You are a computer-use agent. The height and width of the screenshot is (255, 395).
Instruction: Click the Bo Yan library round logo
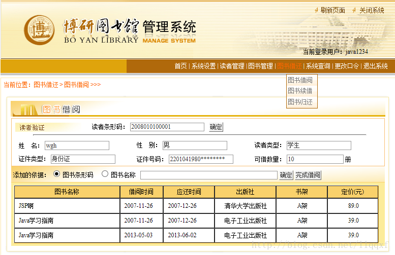tap(39, 30)
